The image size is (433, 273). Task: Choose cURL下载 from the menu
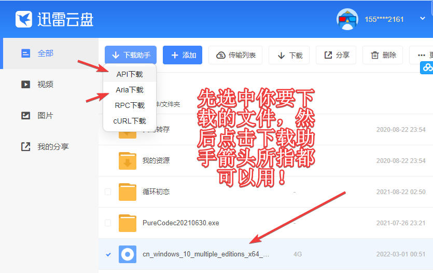pos(130,121)
